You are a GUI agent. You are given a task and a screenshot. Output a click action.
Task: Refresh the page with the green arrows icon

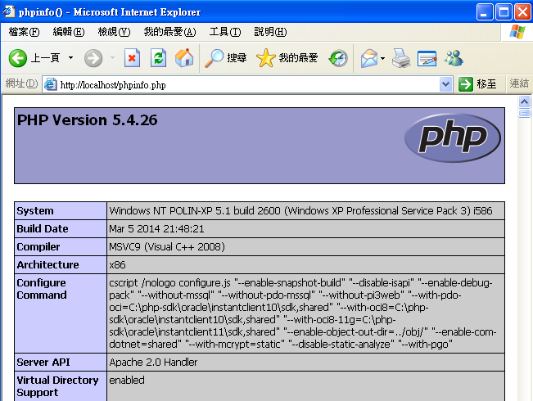click(x=158, y=58)
